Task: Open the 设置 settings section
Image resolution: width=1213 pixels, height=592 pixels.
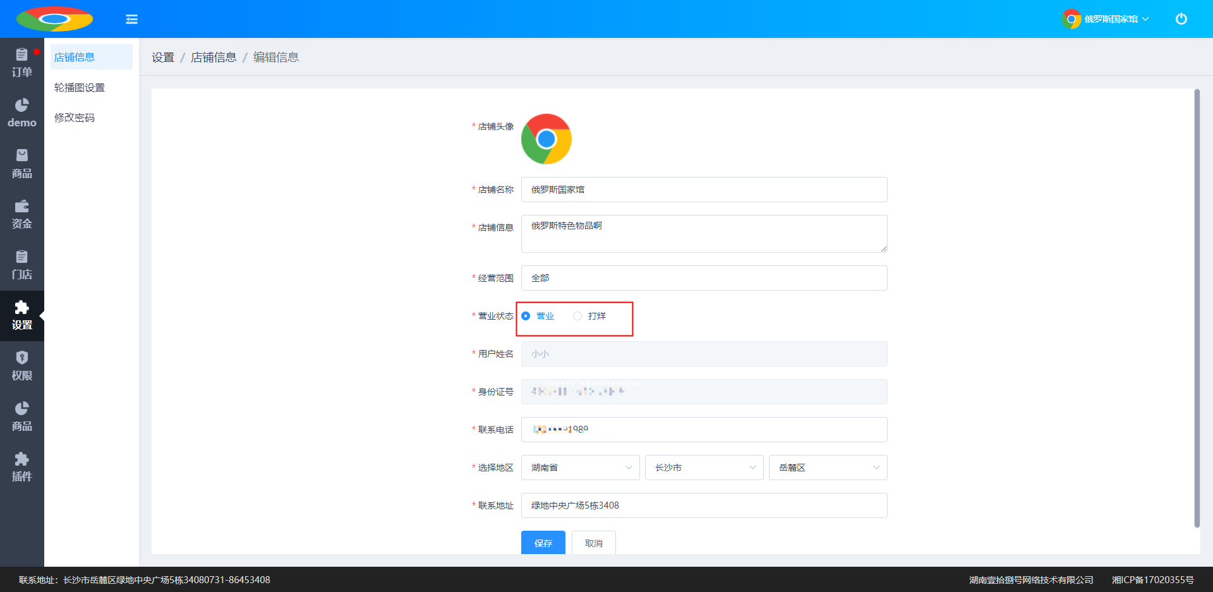Action: (x=22, y=316)
